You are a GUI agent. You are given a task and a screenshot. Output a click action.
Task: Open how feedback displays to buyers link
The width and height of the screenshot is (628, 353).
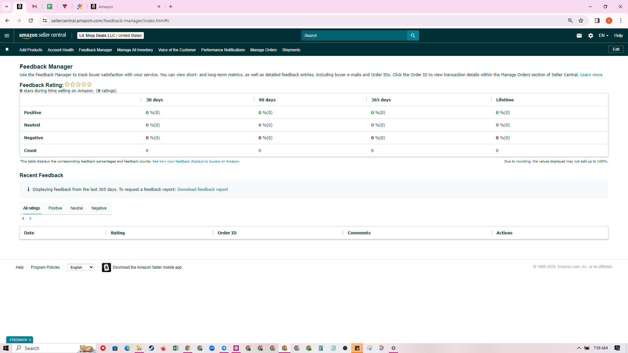point(196,161)
